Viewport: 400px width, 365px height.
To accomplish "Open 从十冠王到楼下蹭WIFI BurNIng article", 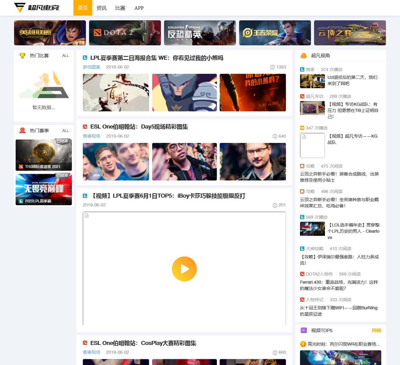I will click(x=339, y=311).
